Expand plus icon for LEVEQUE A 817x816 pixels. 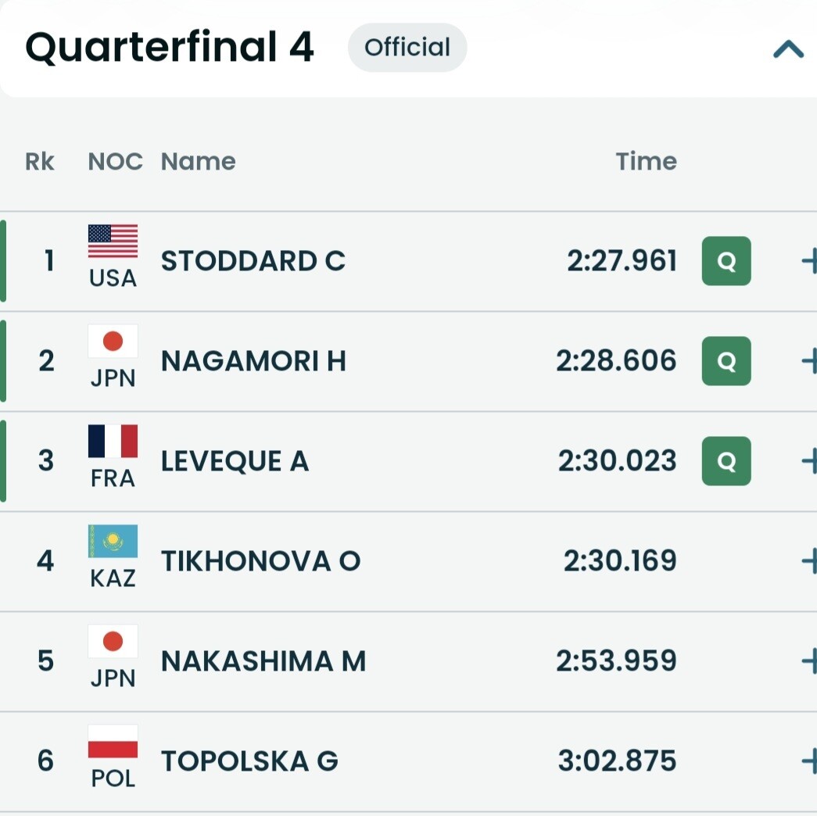click(809, 461)
